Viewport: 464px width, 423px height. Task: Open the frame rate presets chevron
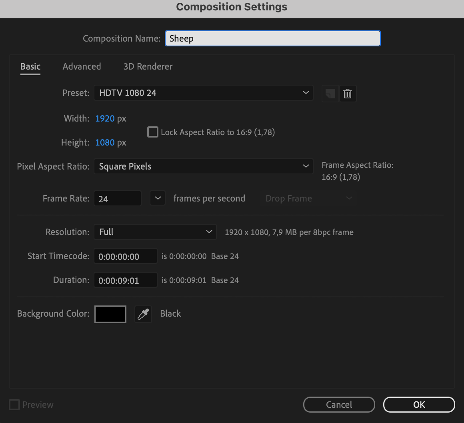(158, 198)
